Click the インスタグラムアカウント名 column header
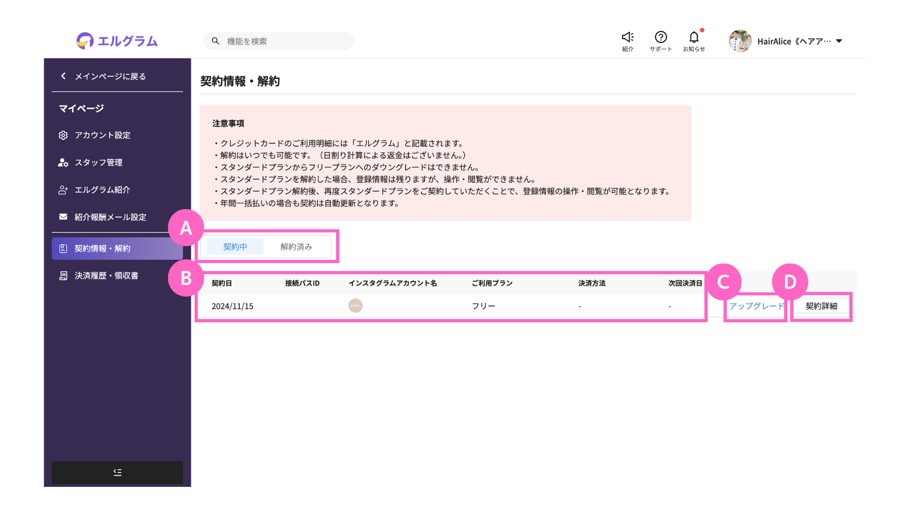The height and width of the screenshot is (511, 909). [x=392, y=283]
